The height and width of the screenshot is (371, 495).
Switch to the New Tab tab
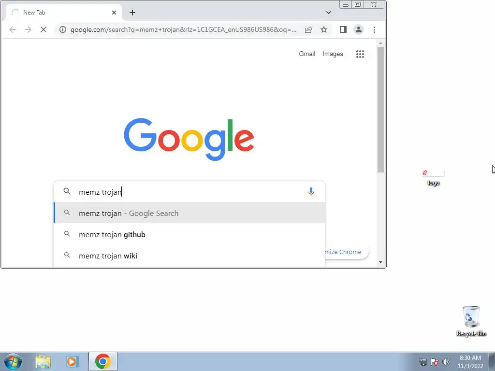coord(63,13)
